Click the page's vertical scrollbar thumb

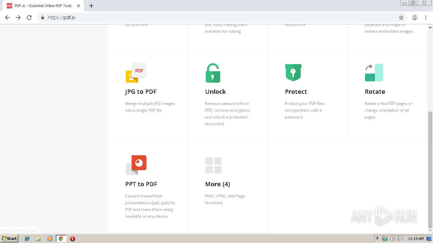point(430,169)
